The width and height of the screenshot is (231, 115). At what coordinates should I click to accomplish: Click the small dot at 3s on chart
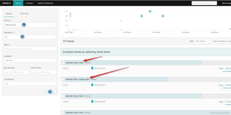point(121,21)
